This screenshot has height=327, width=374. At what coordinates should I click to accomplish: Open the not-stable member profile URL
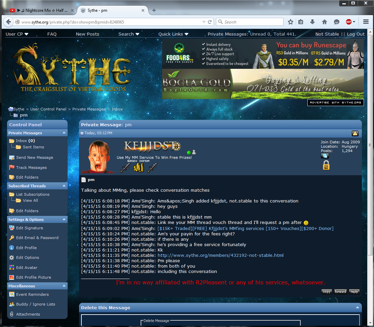pyautogui.click(x=220, y=255)
